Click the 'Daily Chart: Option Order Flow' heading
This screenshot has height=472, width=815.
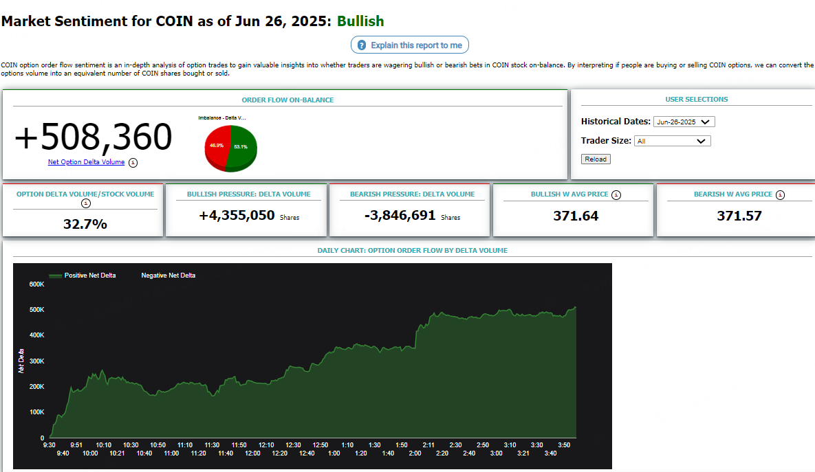[412, 250]
